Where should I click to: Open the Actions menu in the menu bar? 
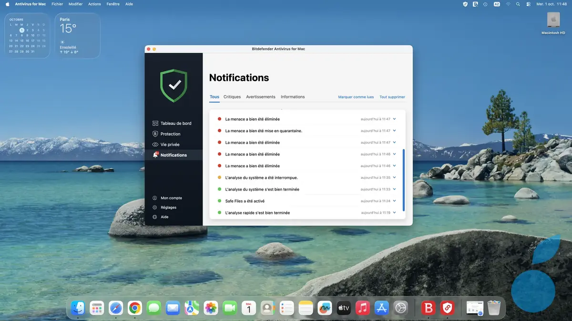(x=94, y=4)
